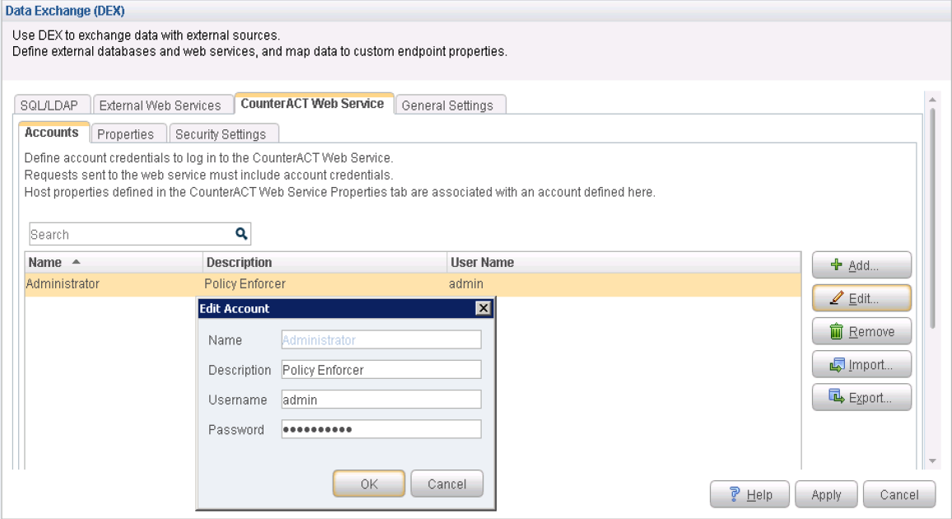Viewport: 952px width, 519px height.
Task: Confirm Edit Account with OK
Action: coord(369,484)
